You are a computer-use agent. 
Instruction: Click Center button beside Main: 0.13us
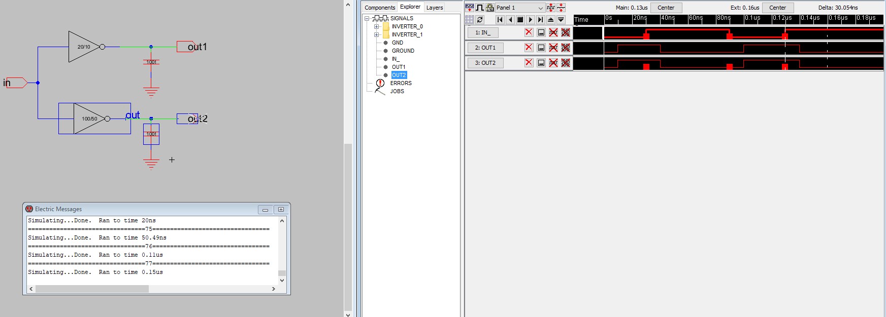(666, 8)
